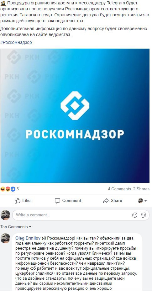View the reaction count number 5

(x=18, y=189)
